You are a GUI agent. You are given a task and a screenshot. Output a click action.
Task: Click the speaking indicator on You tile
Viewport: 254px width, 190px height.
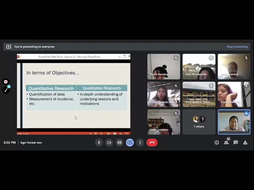(246, 114)
